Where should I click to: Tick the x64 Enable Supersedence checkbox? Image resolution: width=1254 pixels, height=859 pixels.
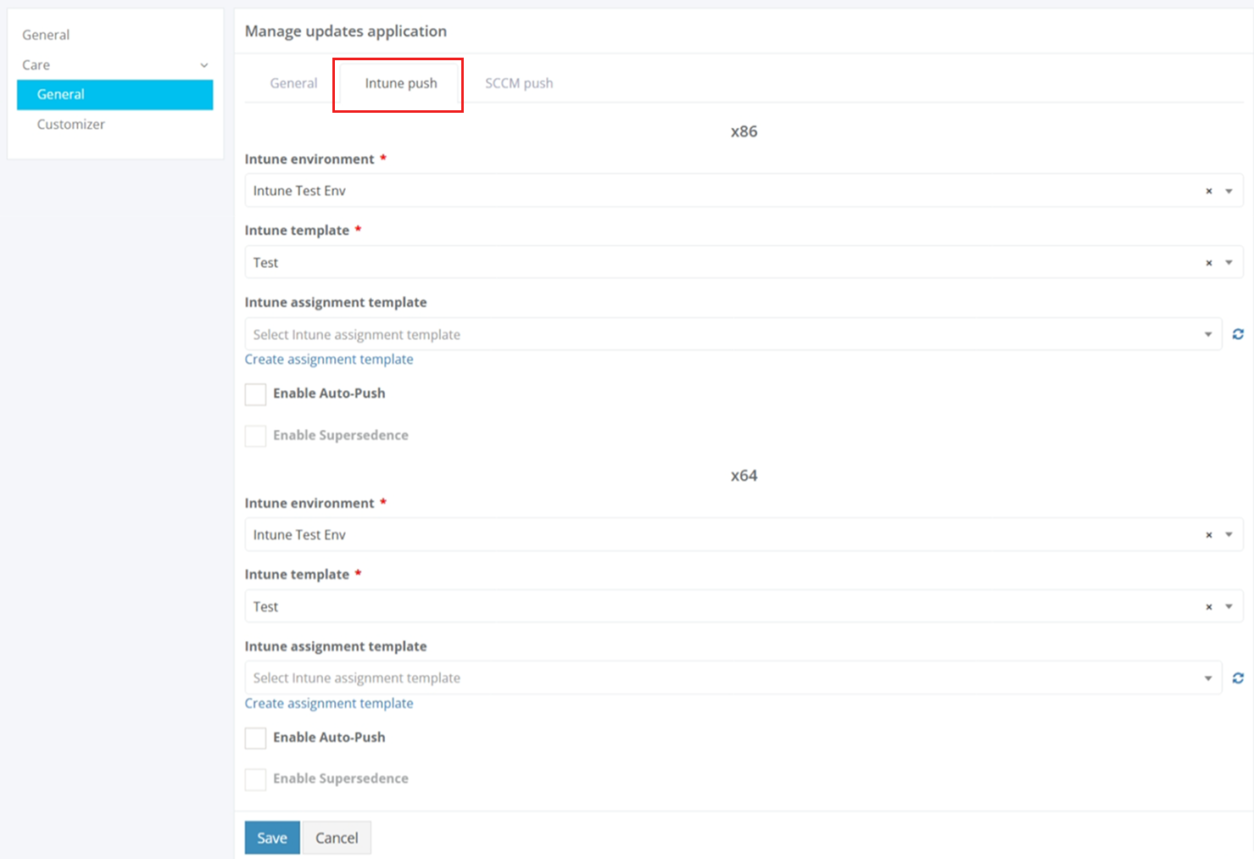tap(255, 779)
